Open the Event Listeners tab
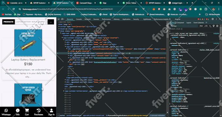Viewport: 222px width, 117px height. (x=198, y=23)
